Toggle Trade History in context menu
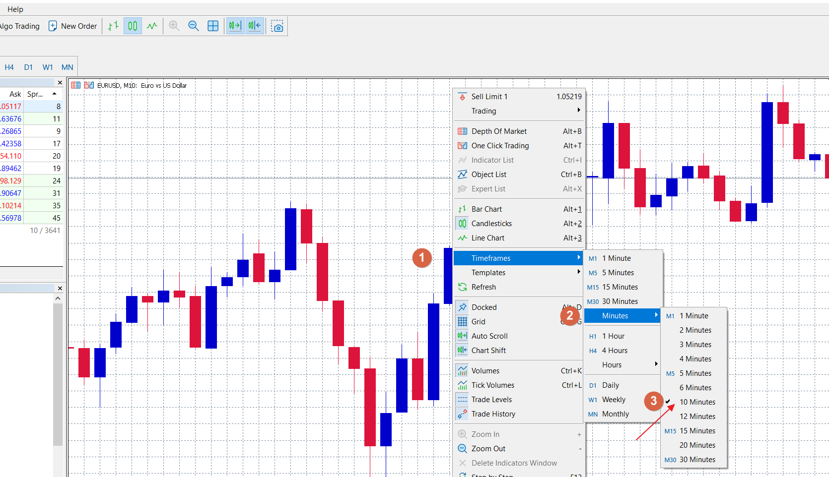The height and width of the screenshot is (477, 829). click(x=519, y=414)
